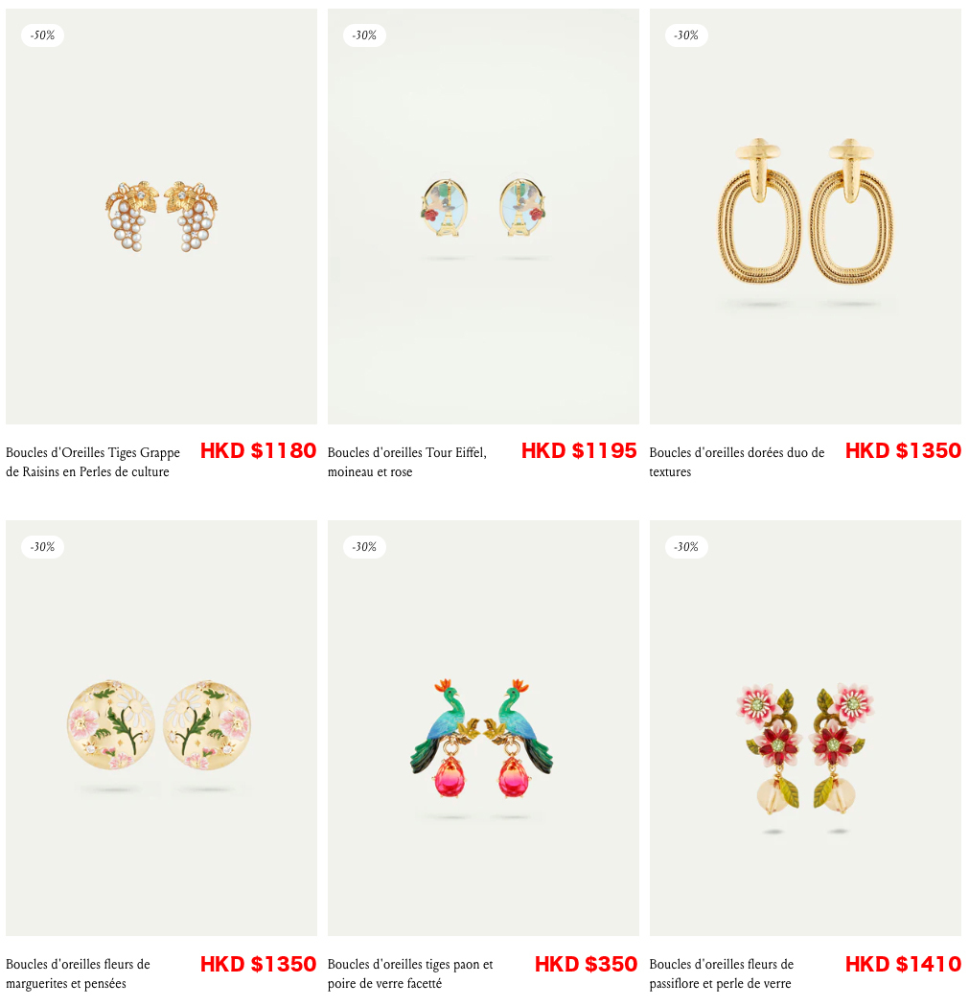This screenshot has width=969, height=1006.
Task: Click the HKD $1180 price
Action: (258, 450)
